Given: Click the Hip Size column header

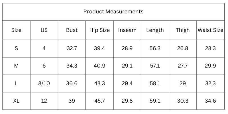Looking at the screenshot, I should [99, 30].
